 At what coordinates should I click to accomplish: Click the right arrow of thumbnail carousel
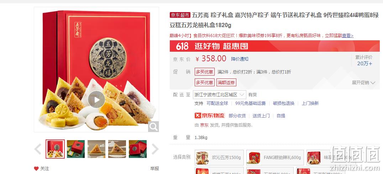pyautogui.click(x=155, y=149)
